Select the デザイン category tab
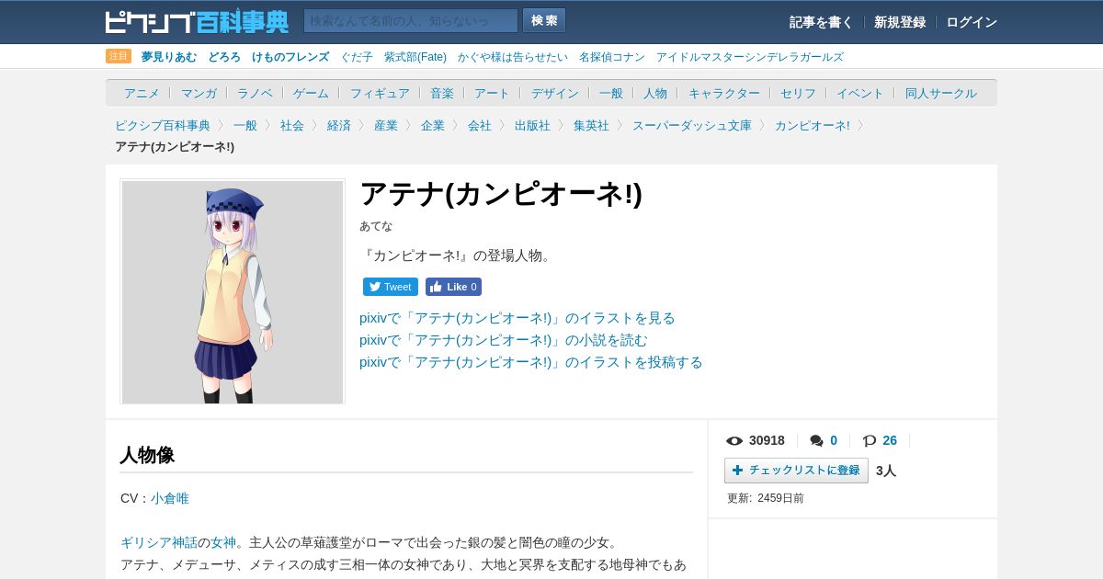This screenshot has width=1103, height=579. [x=555, y=93]
